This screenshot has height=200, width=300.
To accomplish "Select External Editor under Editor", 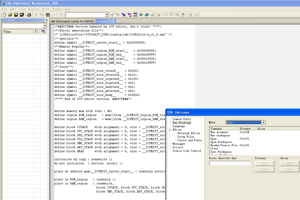I will click(x=189, y=133).
